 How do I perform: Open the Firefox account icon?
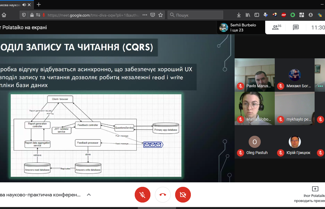[x=311, y=15]
